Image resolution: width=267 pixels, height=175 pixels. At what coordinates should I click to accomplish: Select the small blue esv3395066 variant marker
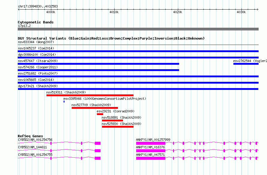pos(64,102)
